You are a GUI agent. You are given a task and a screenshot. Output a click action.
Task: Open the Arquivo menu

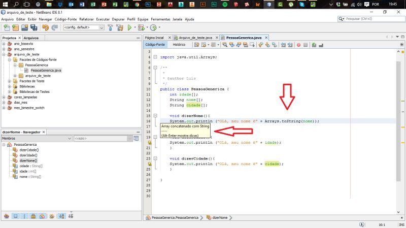pyautogui.click(x=8, y=19)
